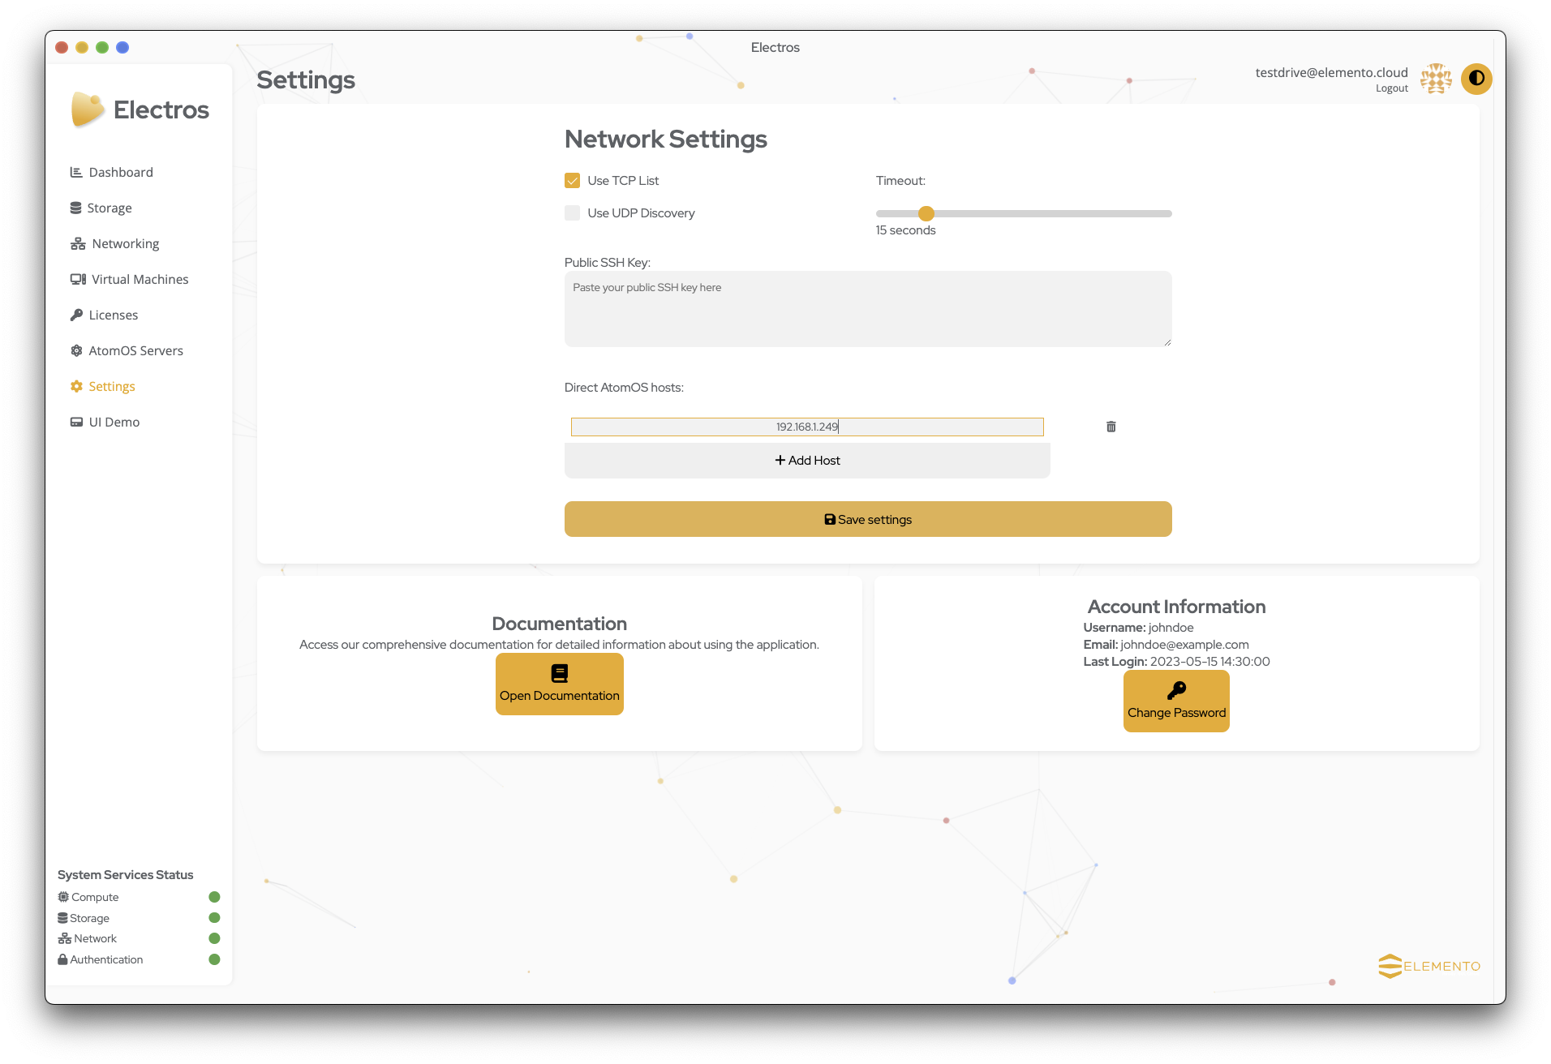Click the Change Password button
Image resolution: width=1551 pixels, height=1064 pixels.
(1176, 701)
